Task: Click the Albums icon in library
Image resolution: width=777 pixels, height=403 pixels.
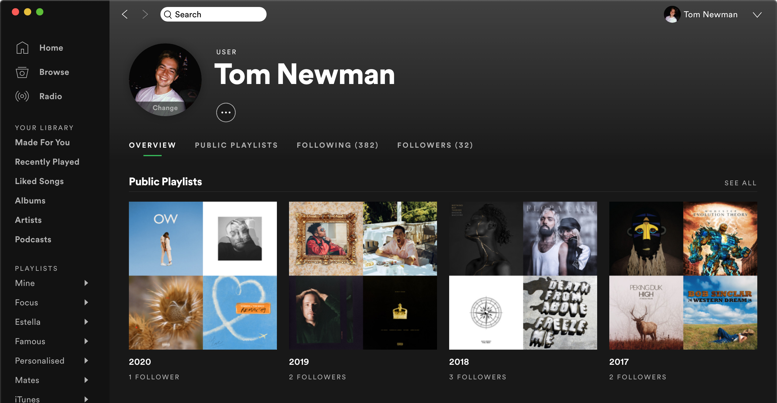Action: pos(30,200)
